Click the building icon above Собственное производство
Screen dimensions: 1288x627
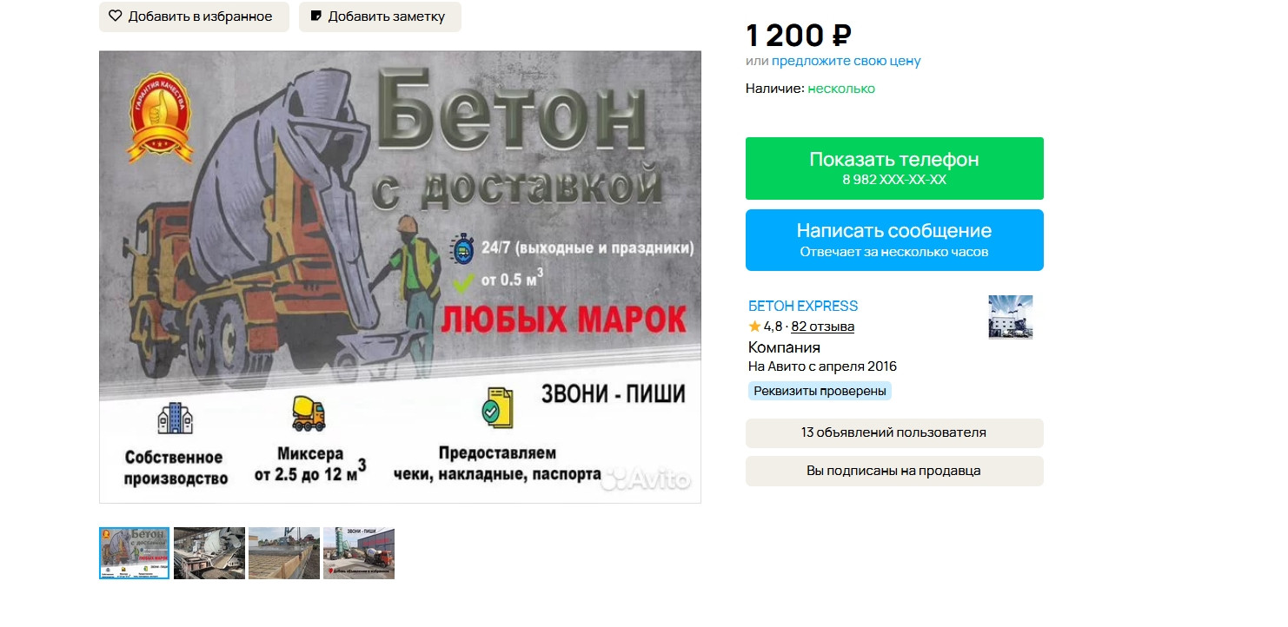click(175, 418)
